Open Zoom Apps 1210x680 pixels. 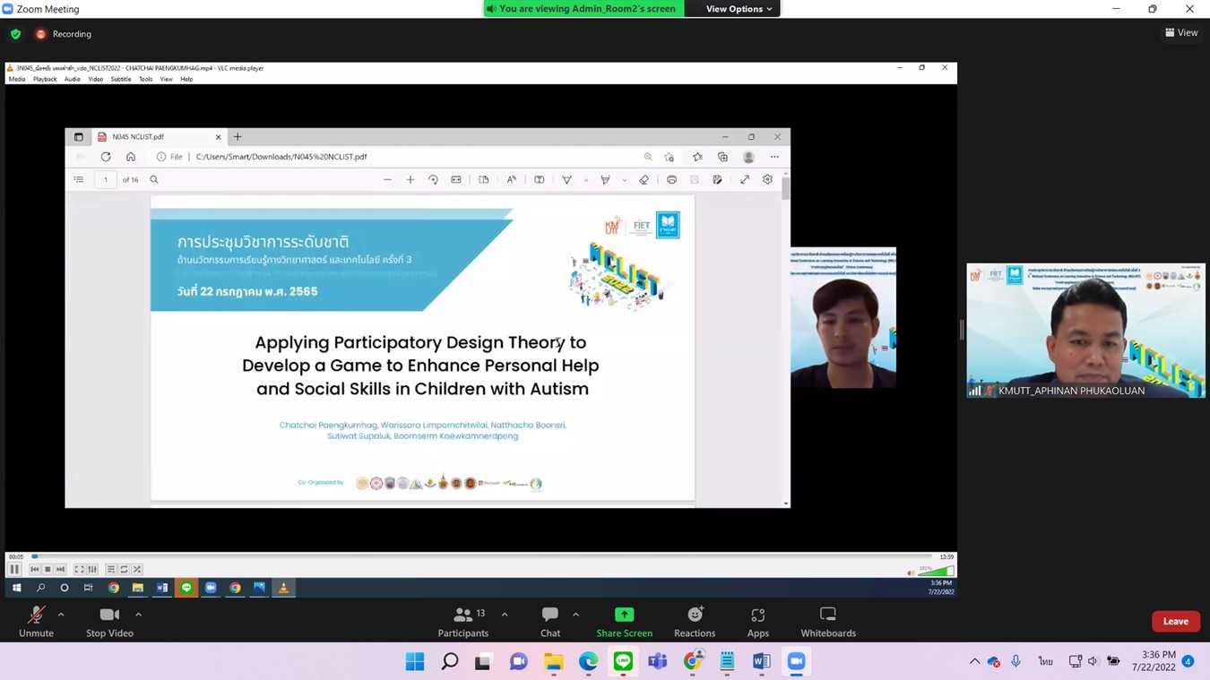757,621
